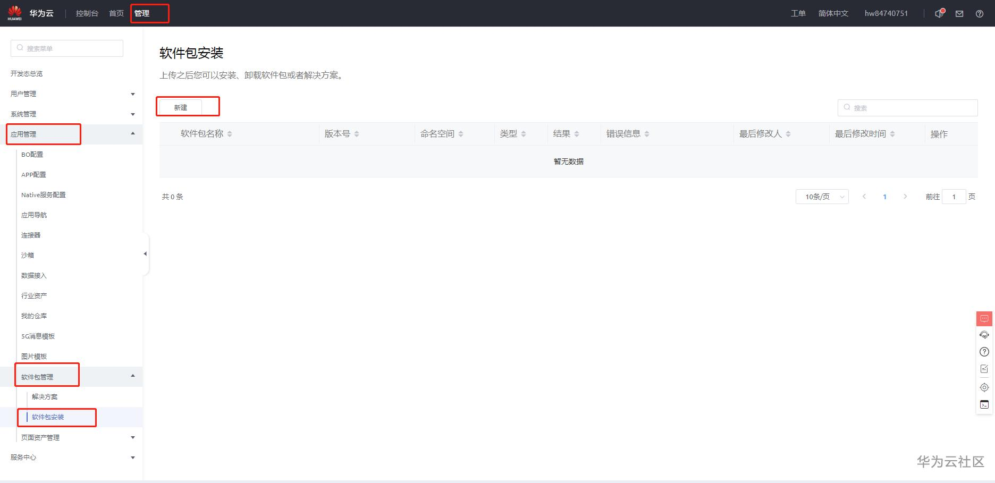This screenshot has width=995, height=483.
Task: Click the 操作 column header
Action: (x=939, y=134)
